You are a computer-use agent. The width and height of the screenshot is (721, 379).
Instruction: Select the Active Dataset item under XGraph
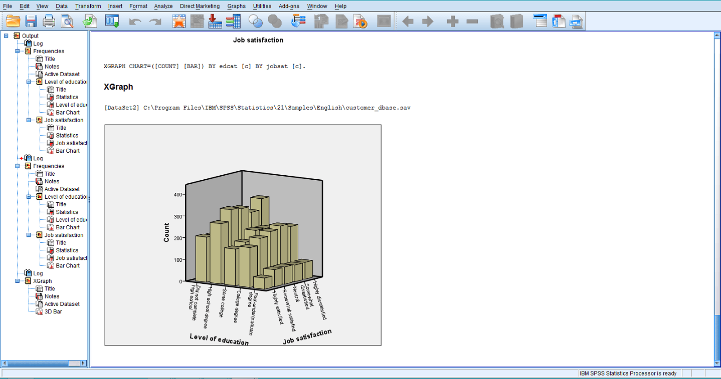pos(62,304)
